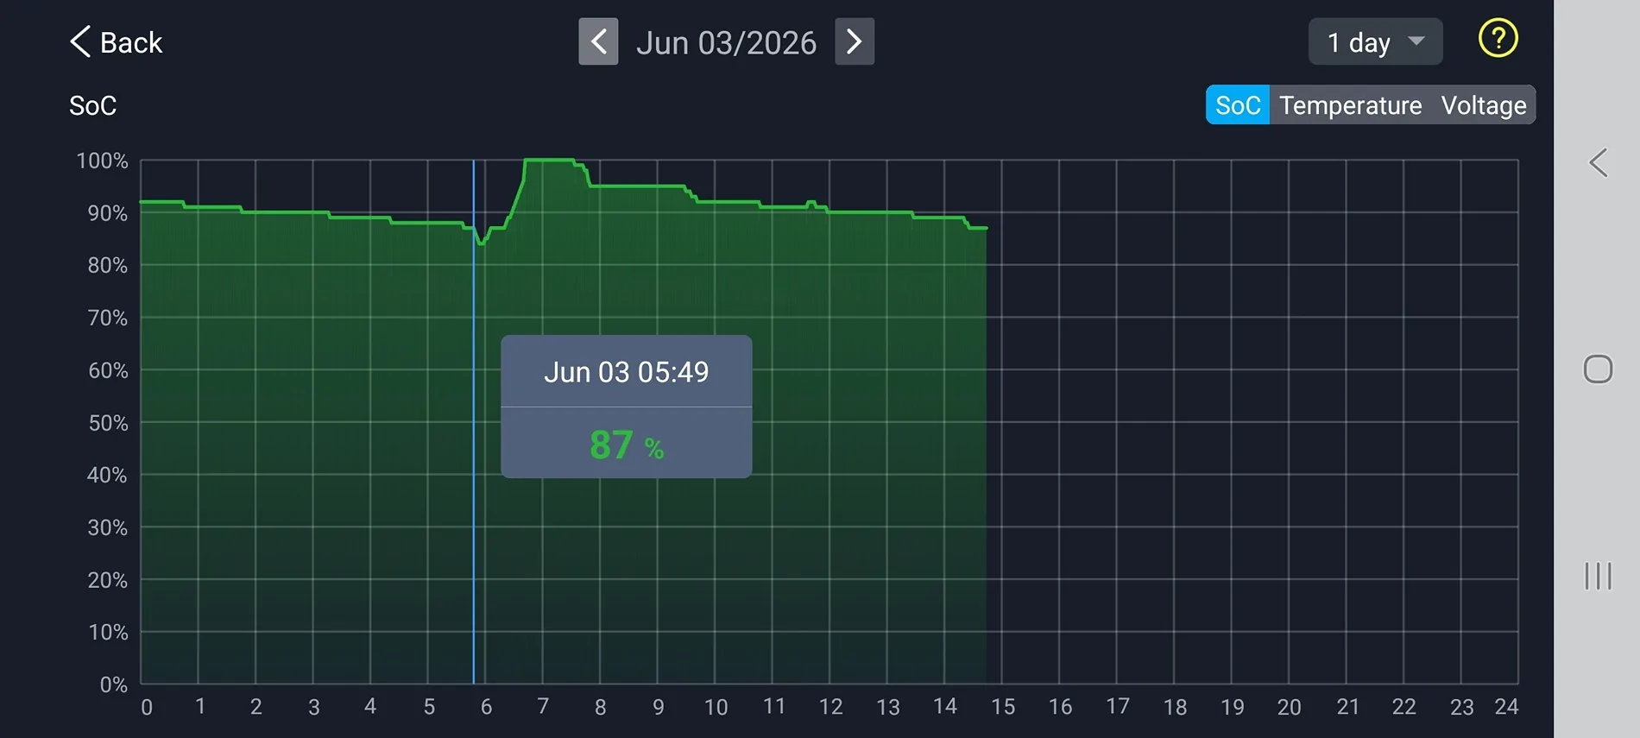Select the date Jun 03/2026 label

tap(726, 42)
